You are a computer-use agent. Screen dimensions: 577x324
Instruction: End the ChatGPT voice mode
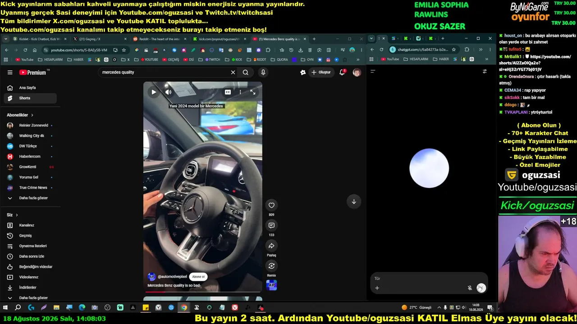click(481, 288)
